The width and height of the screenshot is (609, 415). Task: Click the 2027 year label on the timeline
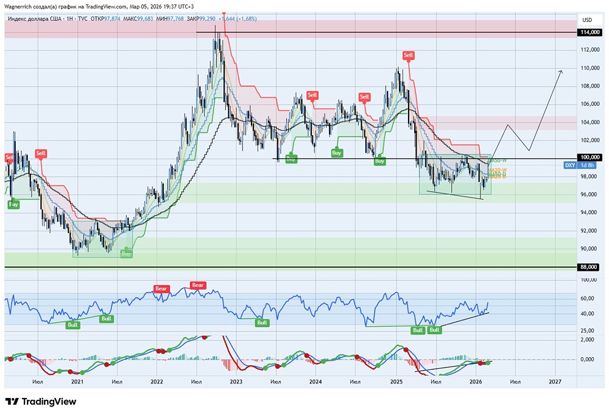click(555, 381)
